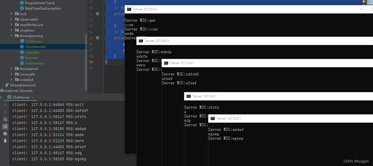Open the ClientHandler class
This screenshot has width=373, height=166.
(x=36, y=47)
